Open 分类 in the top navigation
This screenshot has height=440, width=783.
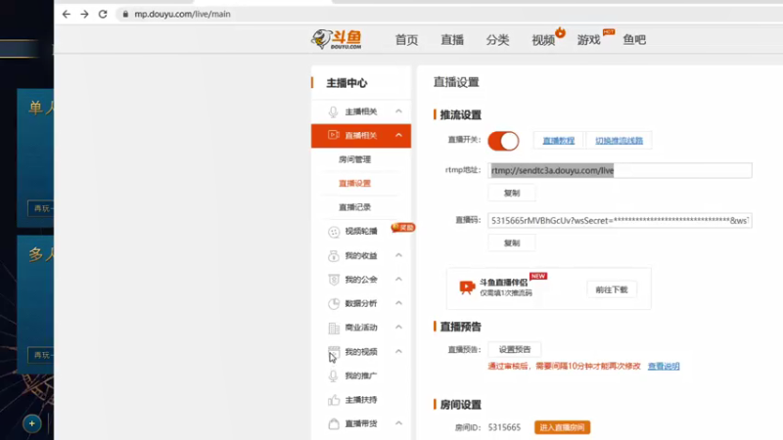pos(497,40)
